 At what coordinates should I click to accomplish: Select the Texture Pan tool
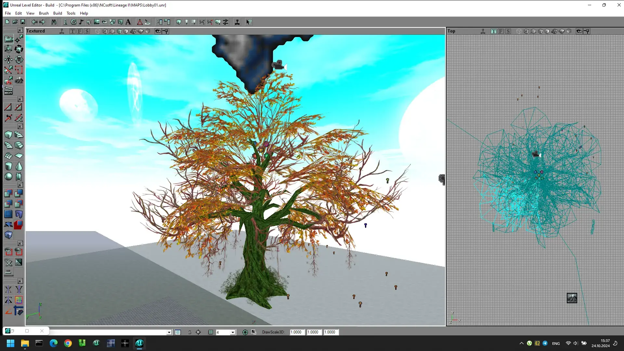coord(8,59)
